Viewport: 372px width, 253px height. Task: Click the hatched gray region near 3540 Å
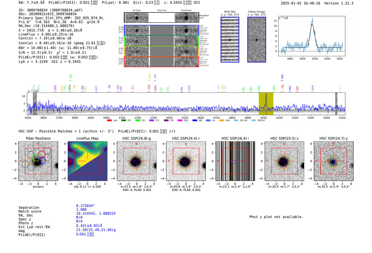[35, 104]
